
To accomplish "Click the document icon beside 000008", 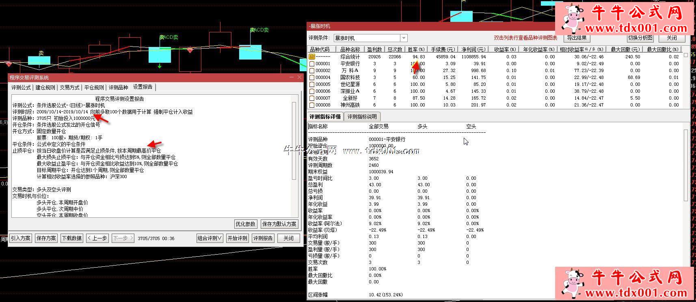I will tap(312, 105).
